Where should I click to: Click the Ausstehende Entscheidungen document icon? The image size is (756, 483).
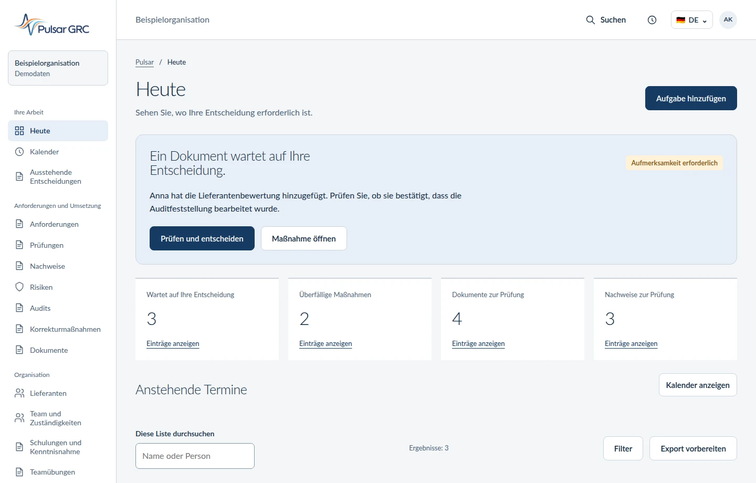click(x=19, y=176)
